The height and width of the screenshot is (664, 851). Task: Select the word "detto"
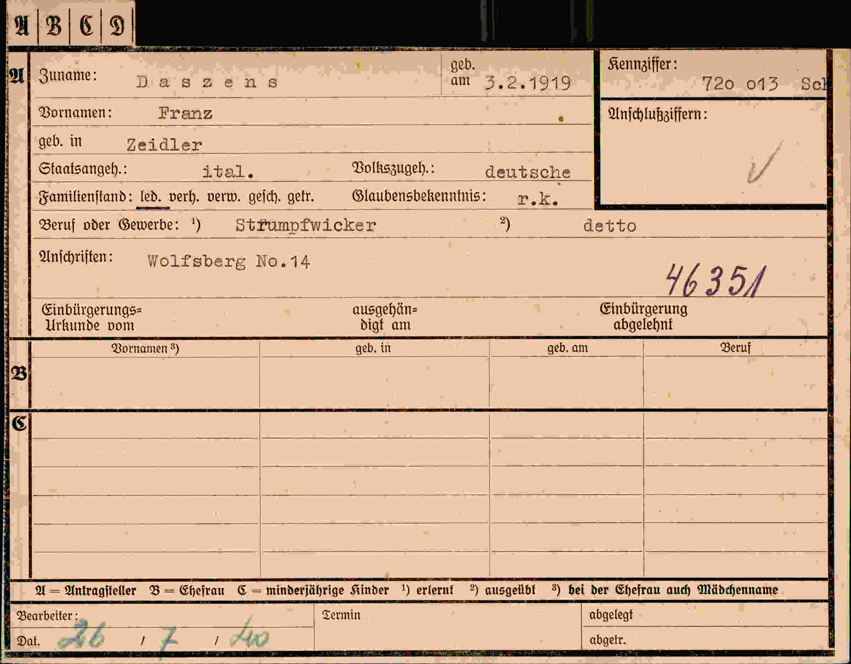pyautogui.click(x=610, y=226)
